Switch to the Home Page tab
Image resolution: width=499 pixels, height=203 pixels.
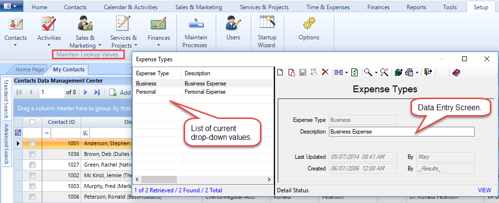pyautogui.click(x=32, y=69)
